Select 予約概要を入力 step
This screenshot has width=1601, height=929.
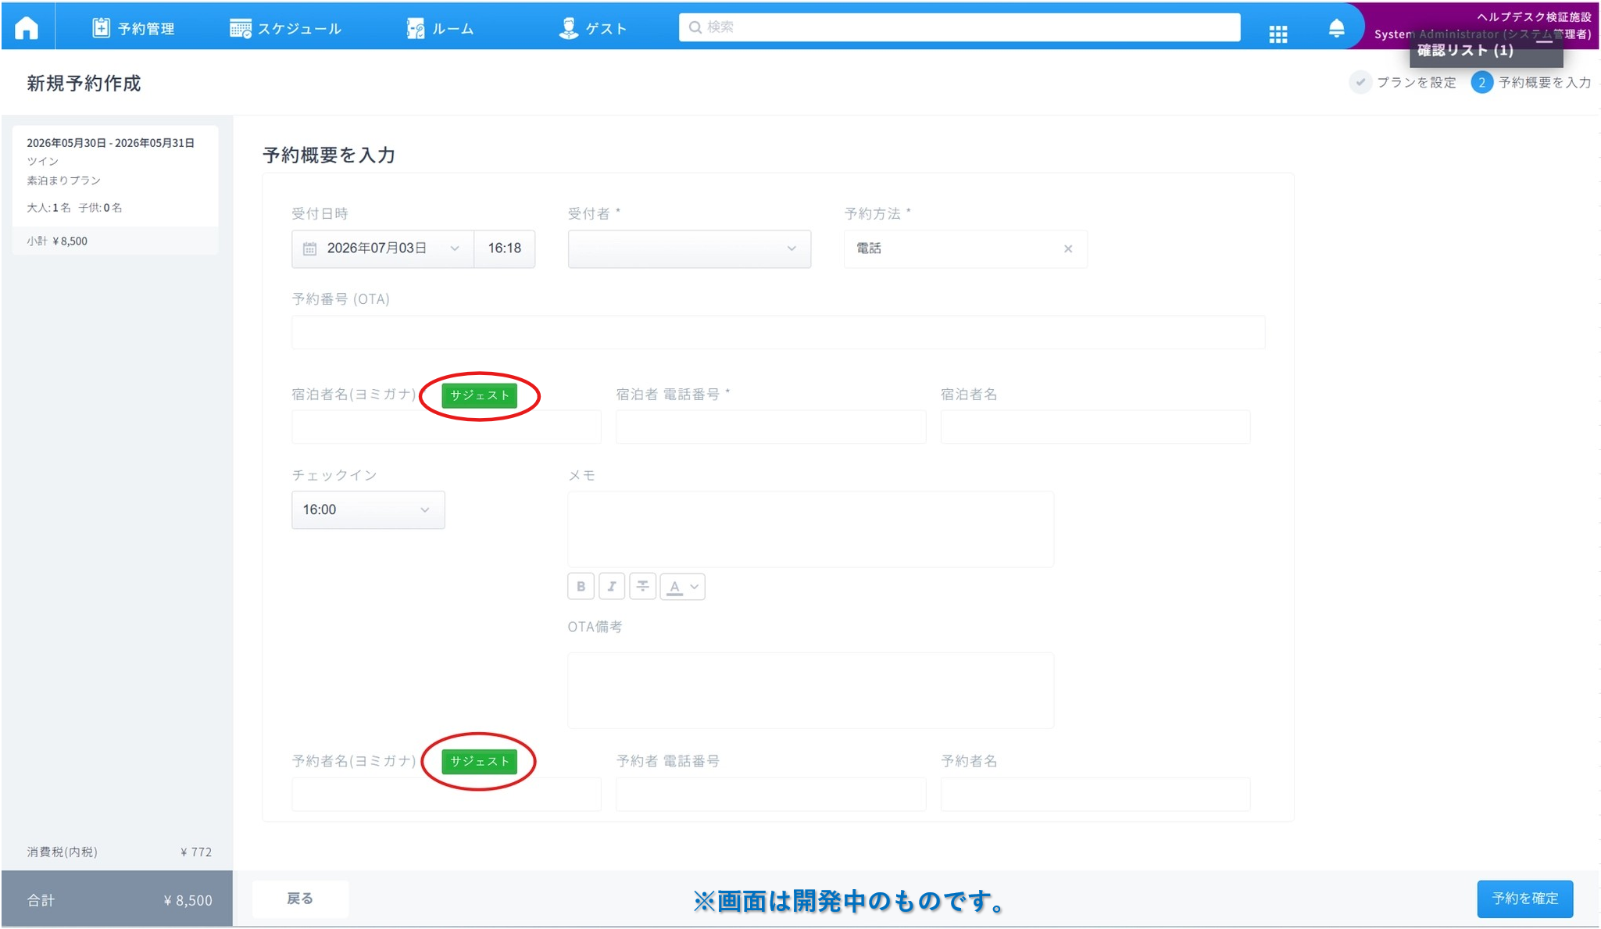click(1531, 82)
